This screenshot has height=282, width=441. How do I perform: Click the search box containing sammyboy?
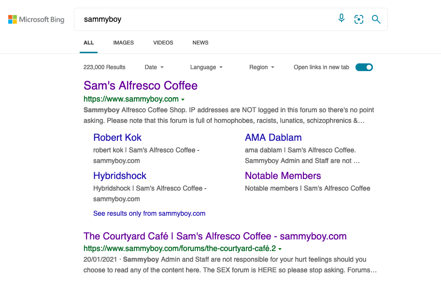(x=203, y=19)
